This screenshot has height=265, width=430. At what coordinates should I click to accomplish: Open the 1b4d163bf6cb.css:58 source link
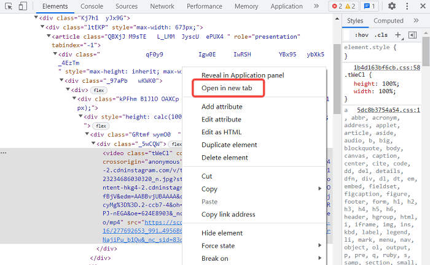[386, 67]
